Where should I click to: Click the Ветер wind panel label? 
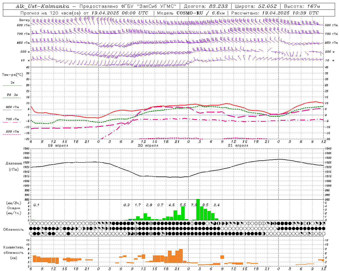click(x=25, y=20)
